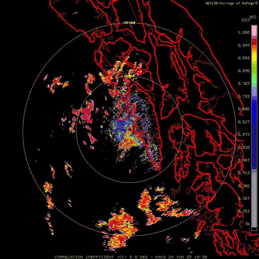Screen dimensions: 259x259
Task: Click the 50 NMI range ring label
Action: (129, 76)
